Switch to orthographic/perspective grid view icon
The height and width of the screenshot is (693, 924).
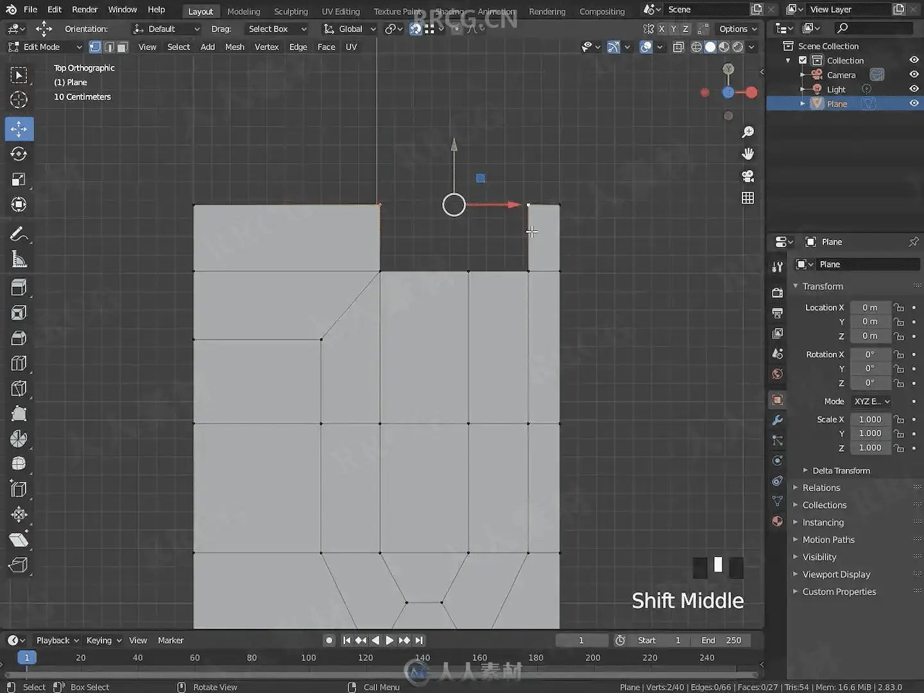pos(748,198)
